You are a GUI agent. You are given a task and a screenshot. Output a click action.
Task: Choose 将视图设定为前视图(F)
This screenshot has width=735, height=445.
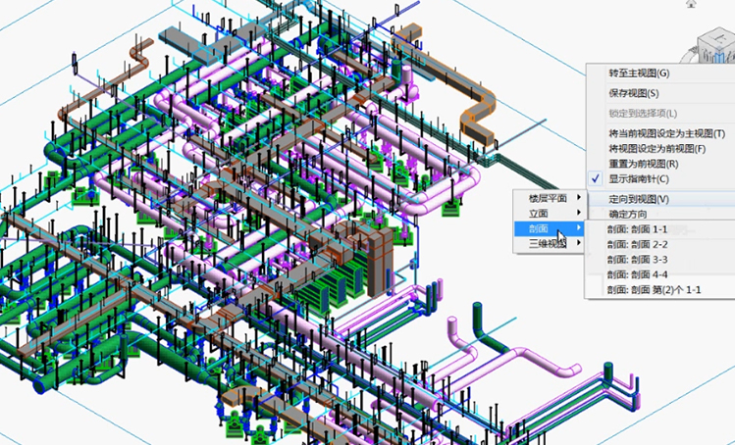tap(657, 149)
